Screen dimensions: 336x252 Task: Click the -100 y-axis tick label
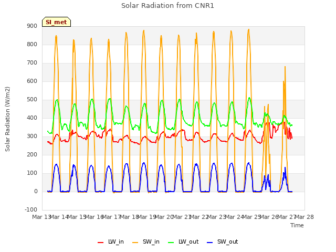[x=31, y=209]
